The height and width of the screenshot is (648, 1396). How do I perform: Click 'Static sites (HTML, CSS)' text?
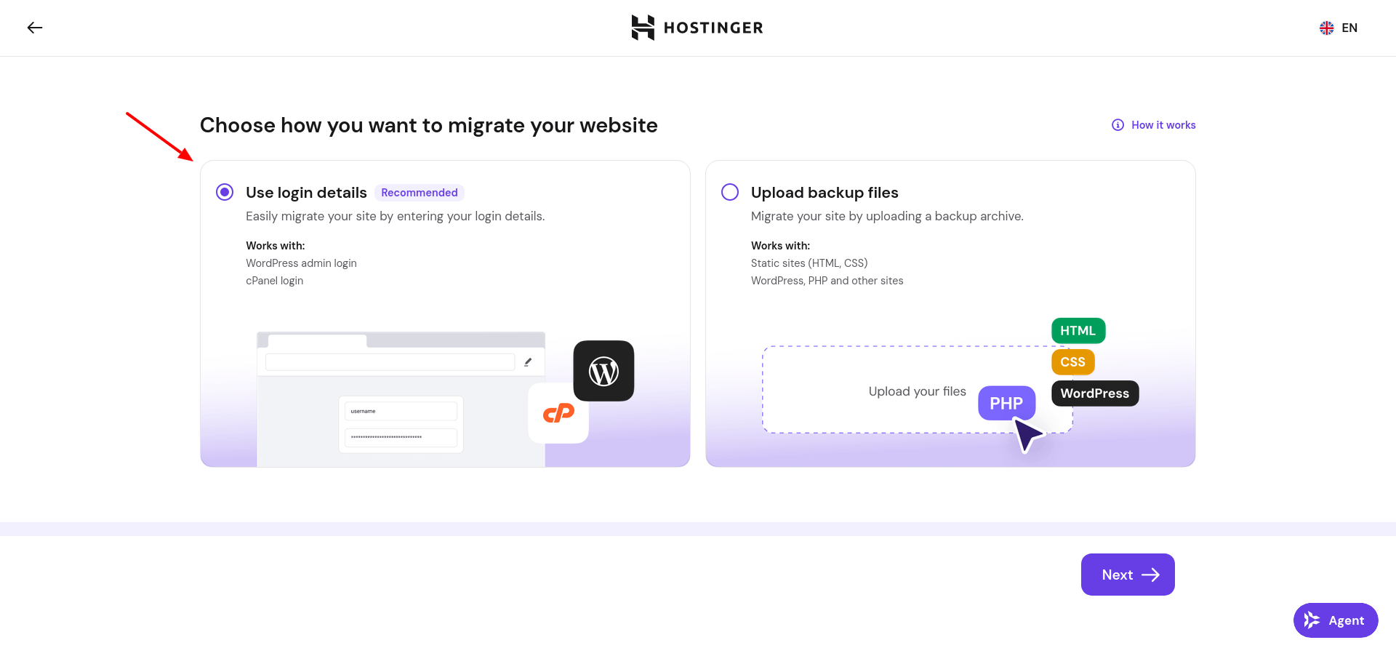(x=809, y=263)
